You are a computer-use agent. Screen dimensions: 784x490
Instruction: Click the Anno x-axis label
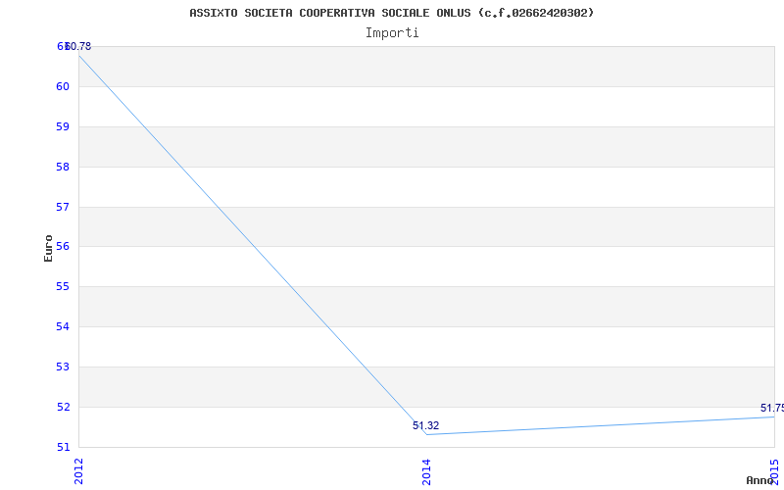(762, 480)
